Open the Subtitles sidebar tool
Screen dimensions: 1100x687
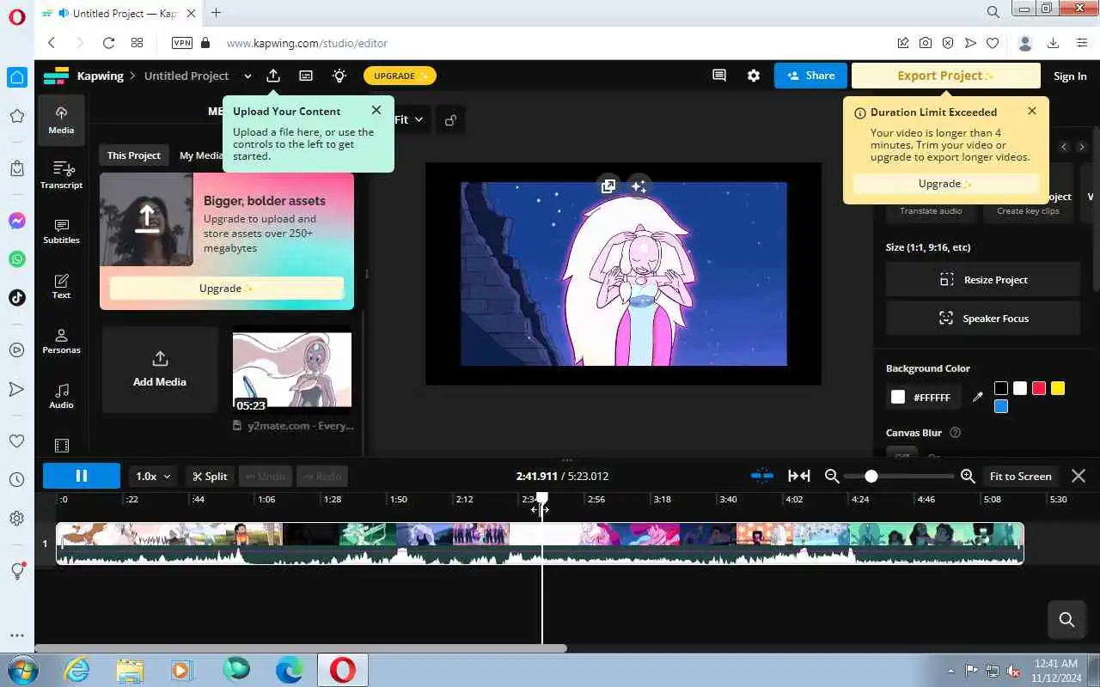tap(61, 231)
